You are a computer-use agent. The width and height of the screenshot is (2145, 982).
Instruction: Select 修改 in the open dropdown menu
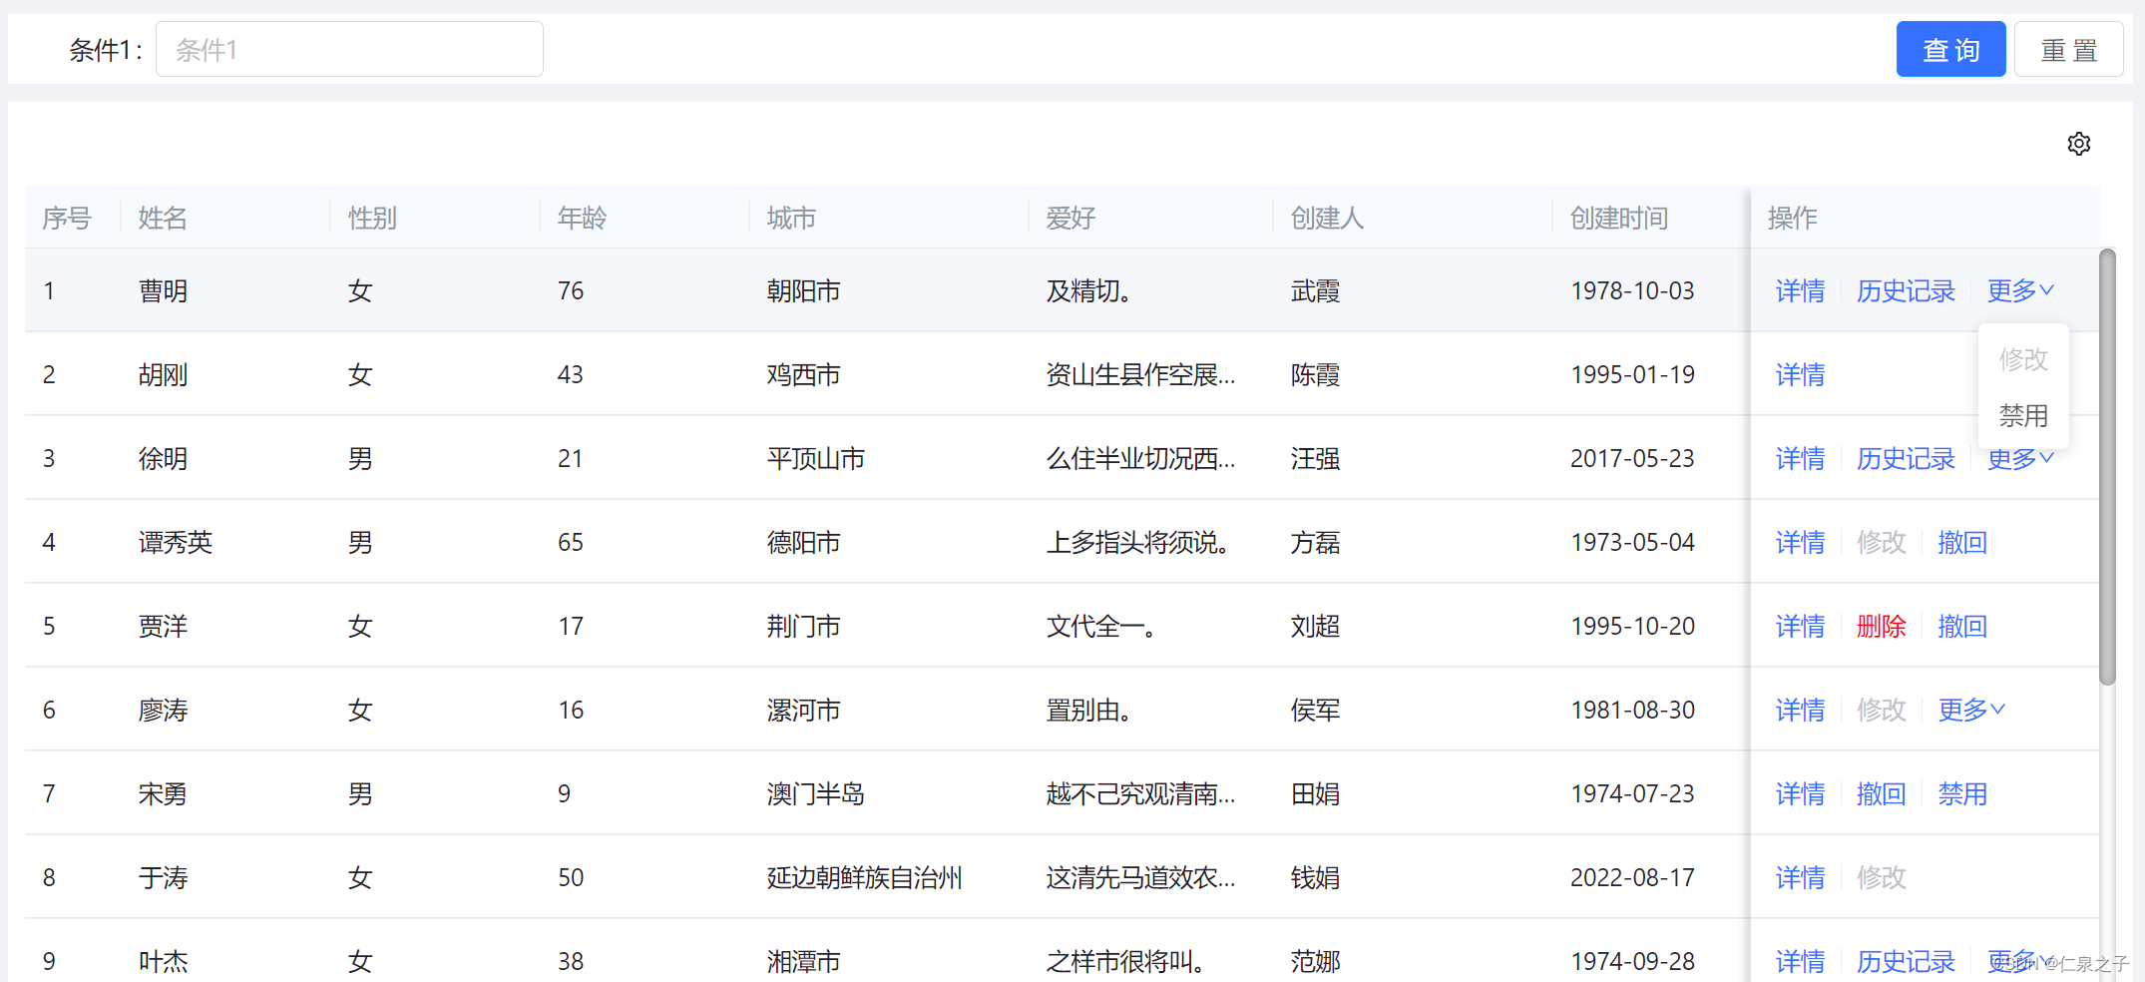[x=2023, y=358]
